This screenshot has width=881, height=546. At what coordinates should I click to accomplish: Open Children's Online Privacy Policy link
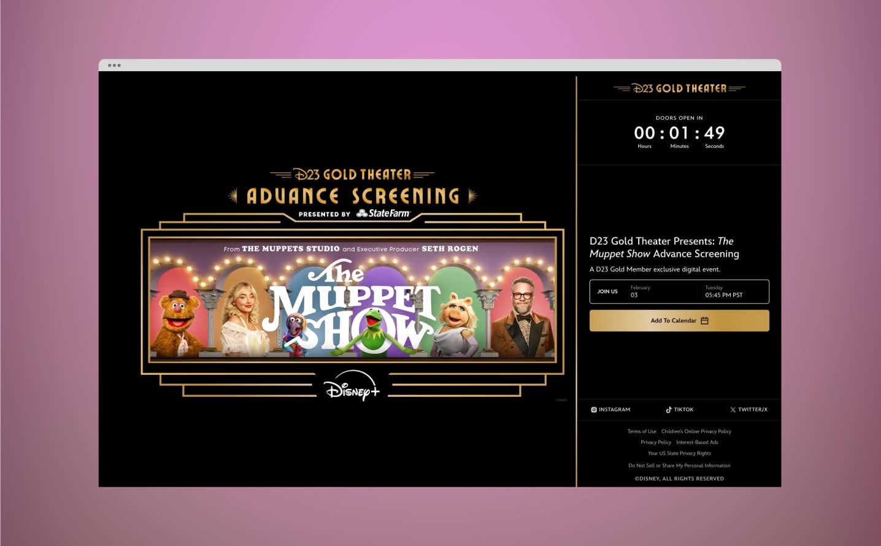[x=696, y=431]
